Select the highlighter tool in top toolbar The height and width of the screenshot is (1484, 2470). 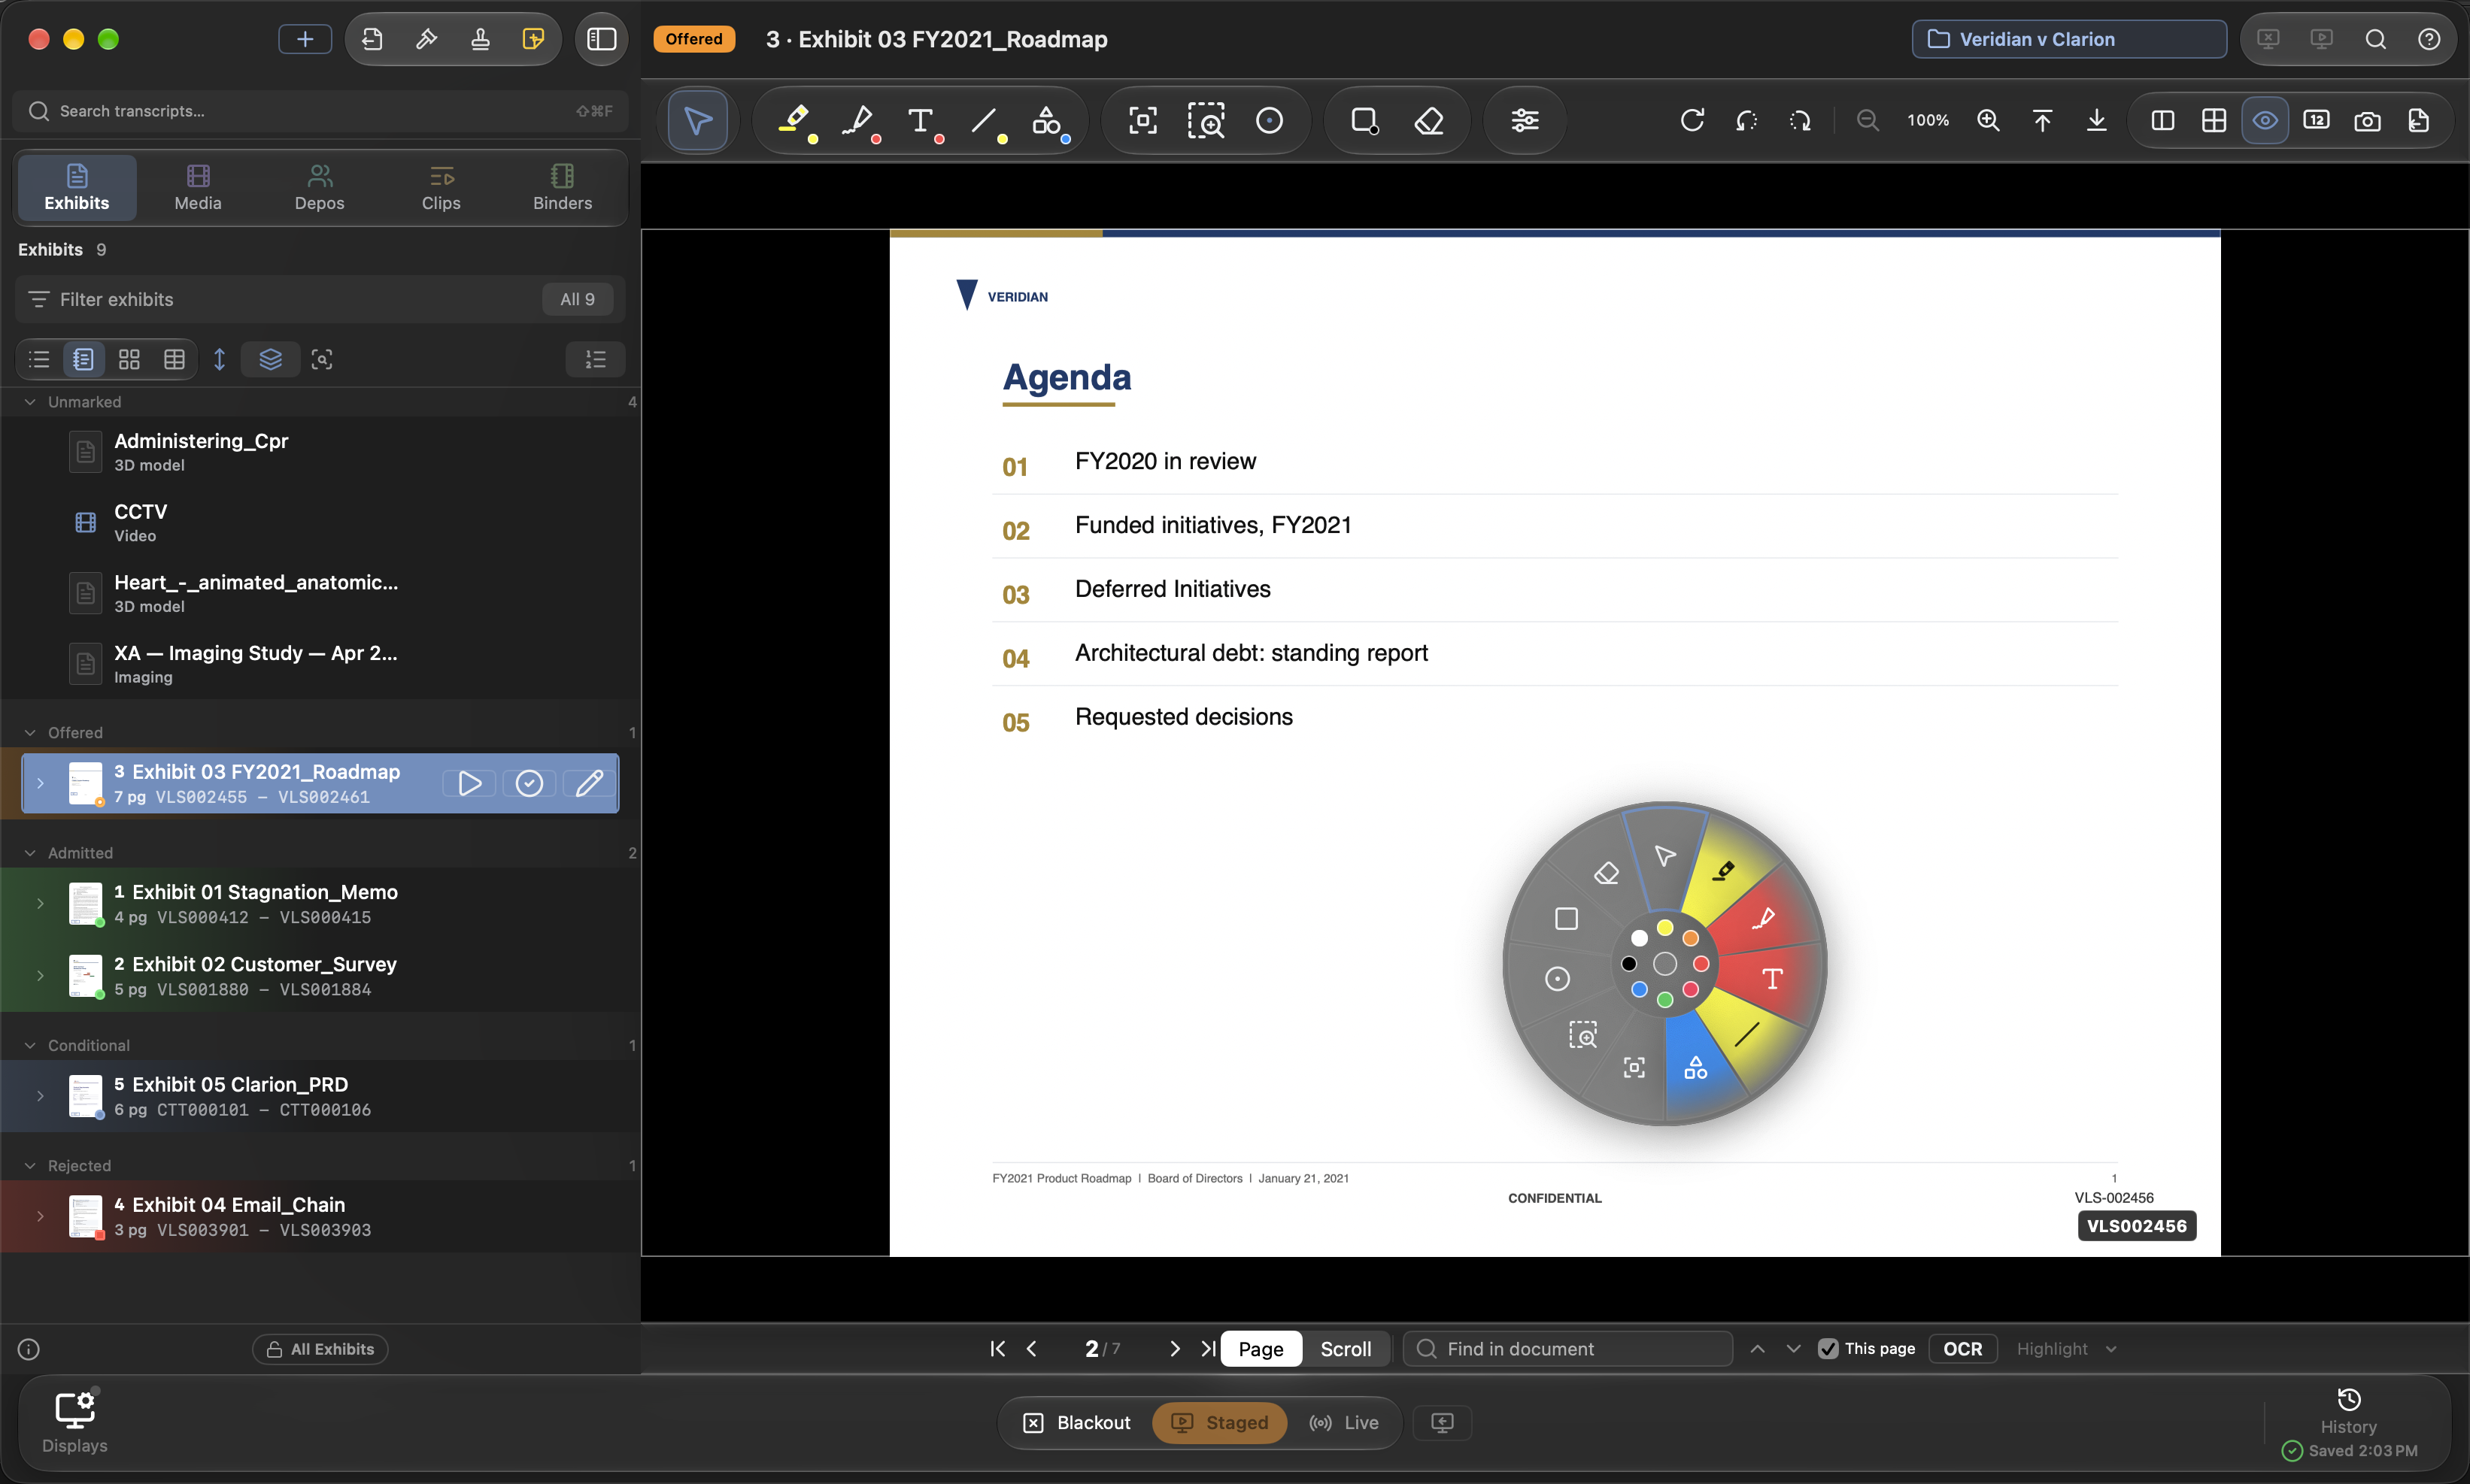click(794, 121)
